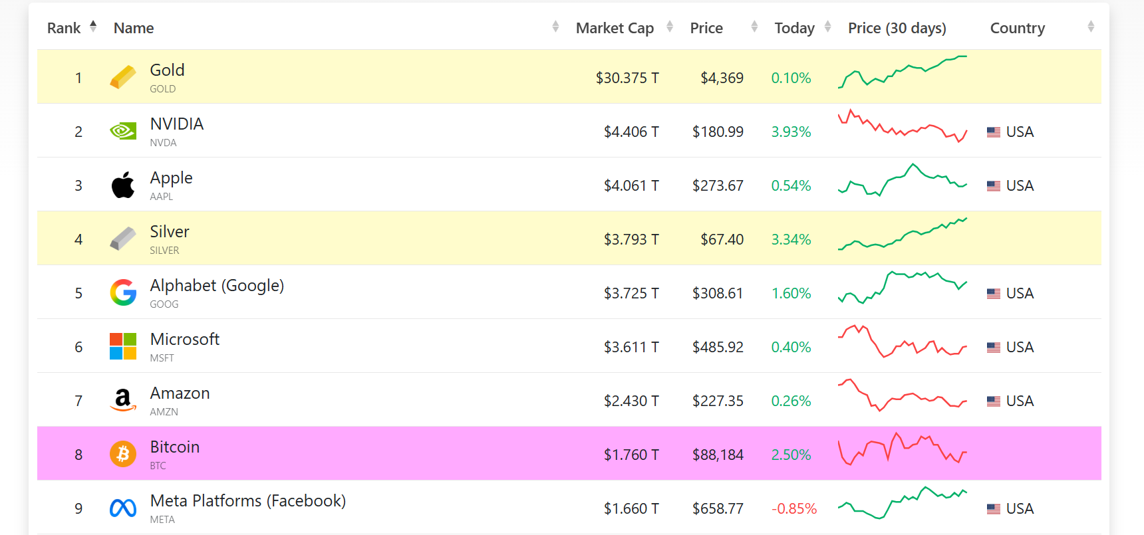
Task: Open the Meta Platforms (Facebook) link
Action: pos(248,501)
